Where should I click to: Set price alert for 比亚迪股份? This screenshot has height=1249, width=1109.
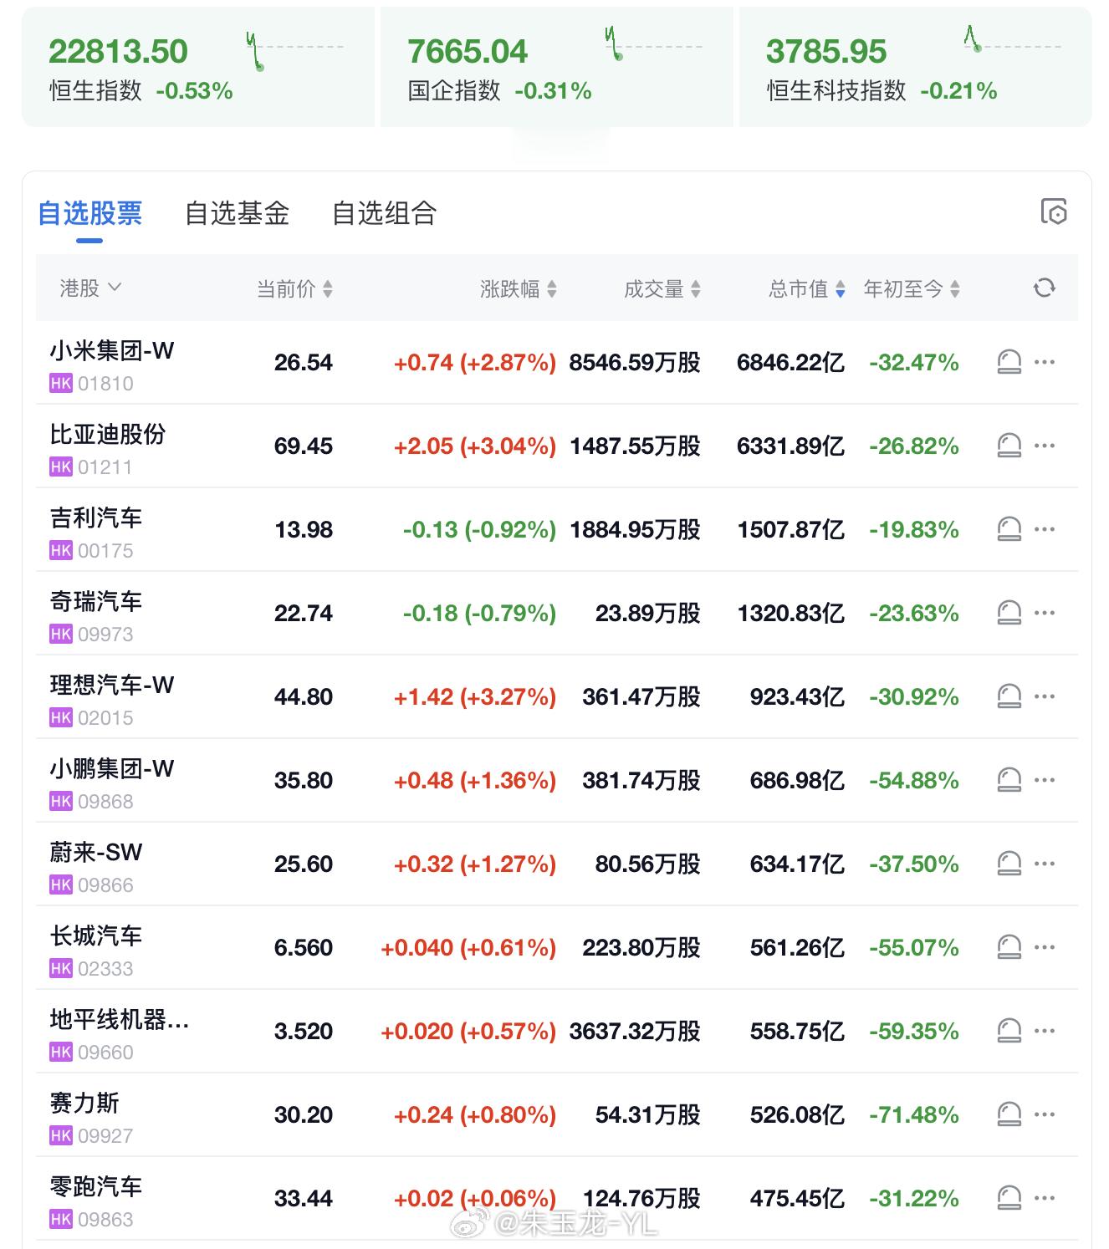1009,446
